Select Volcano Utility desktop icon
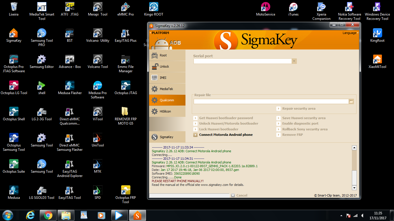394x221 pixels. pyautogui.click(x=98, y=35)
